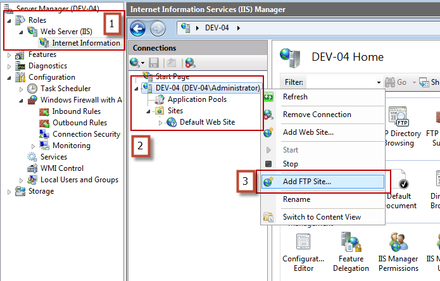Click the Outbound Rules icon
Viewport: 440px width, 281px height.
[x=44, y=123]
